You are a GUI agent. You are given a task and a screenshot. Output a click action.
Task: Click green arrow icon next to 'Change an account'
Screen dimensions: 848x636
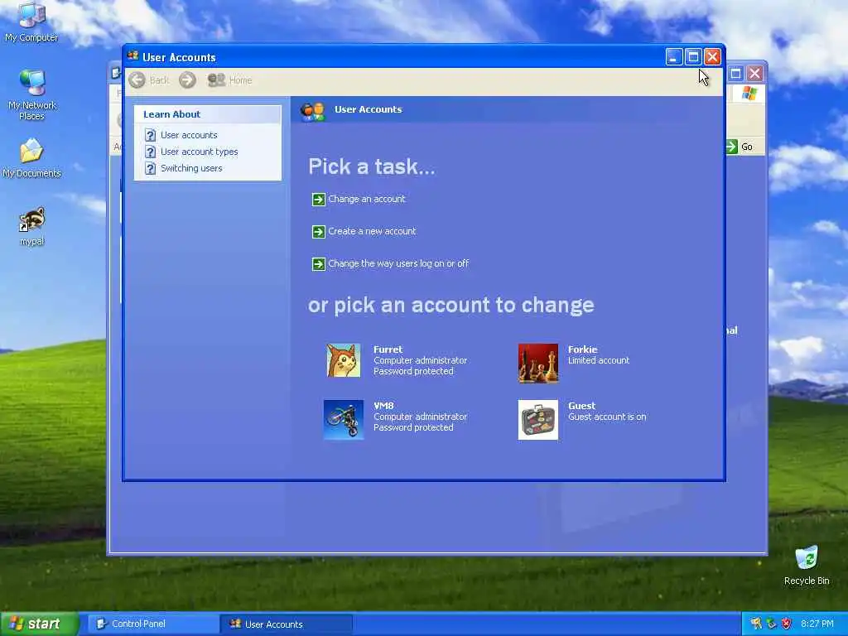[319, 200]
